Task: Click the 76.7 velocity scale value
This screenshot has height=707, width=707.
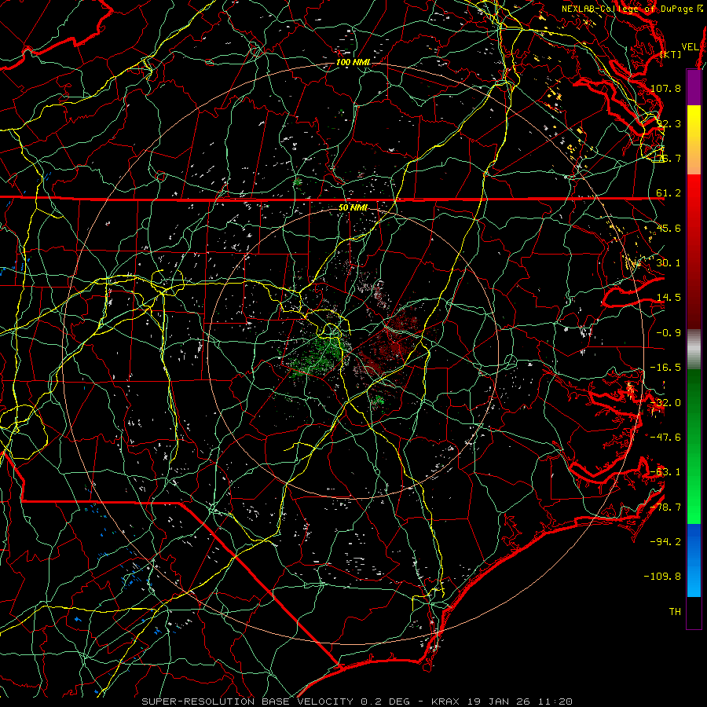Action: click(x=669, y=158)
